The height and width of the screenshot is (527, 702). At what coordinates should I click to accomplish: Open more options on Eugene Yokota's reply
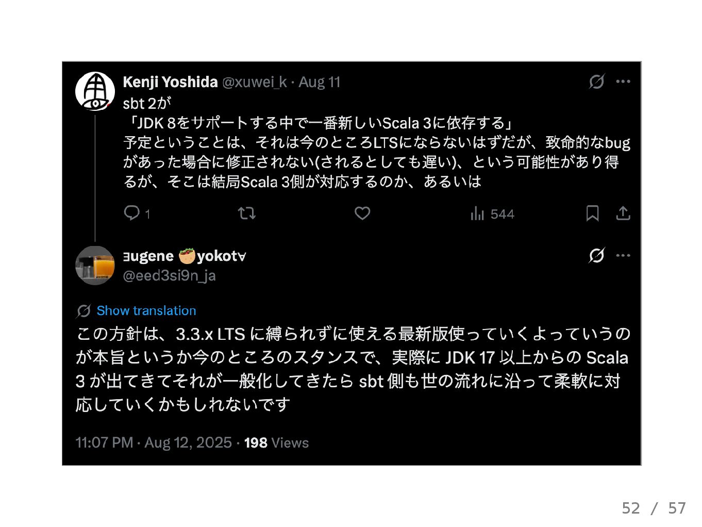(x=623, y=255)
